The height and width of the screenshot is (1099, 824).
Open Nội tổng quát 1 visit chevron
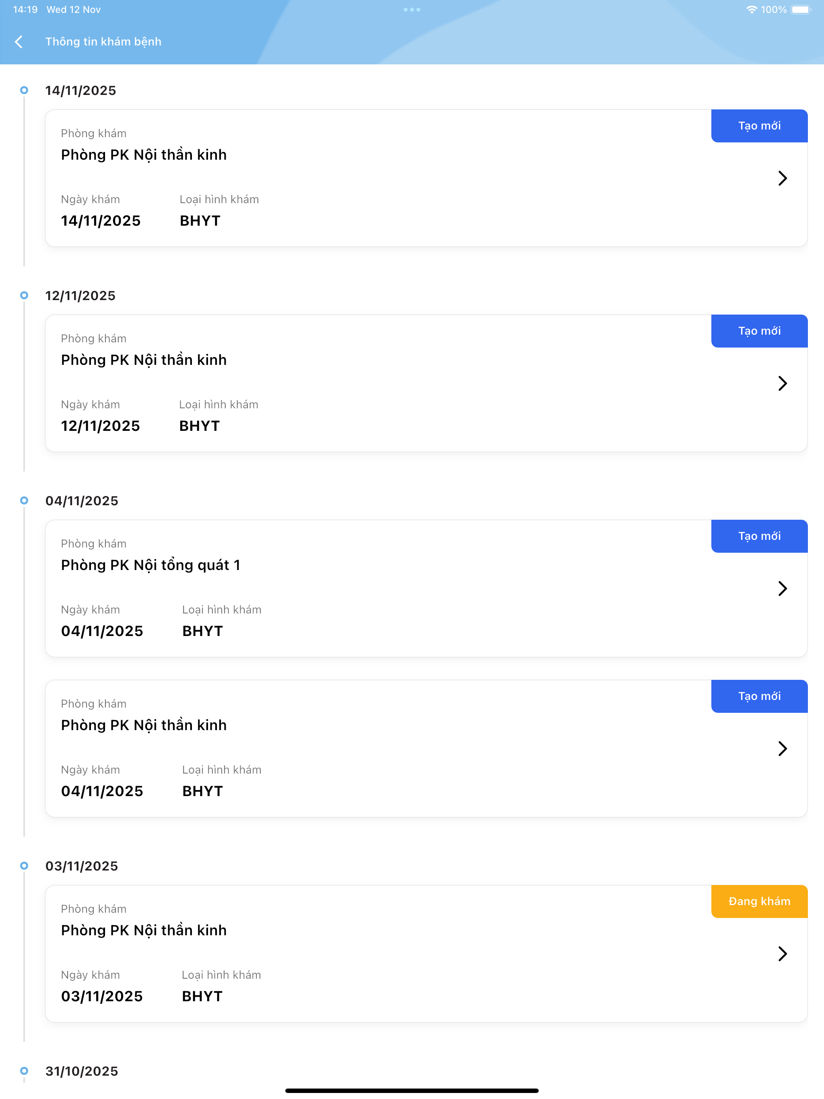click(782, 589)
